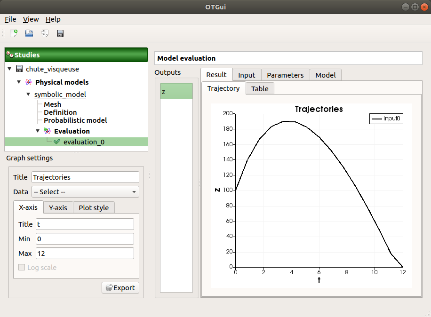431x317 pixels.
Task: Click the Max value input field
Action: (85, 253)
